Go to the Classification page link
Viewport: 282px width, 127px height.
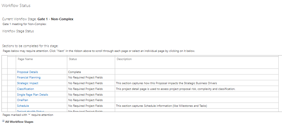coord(25,89)
